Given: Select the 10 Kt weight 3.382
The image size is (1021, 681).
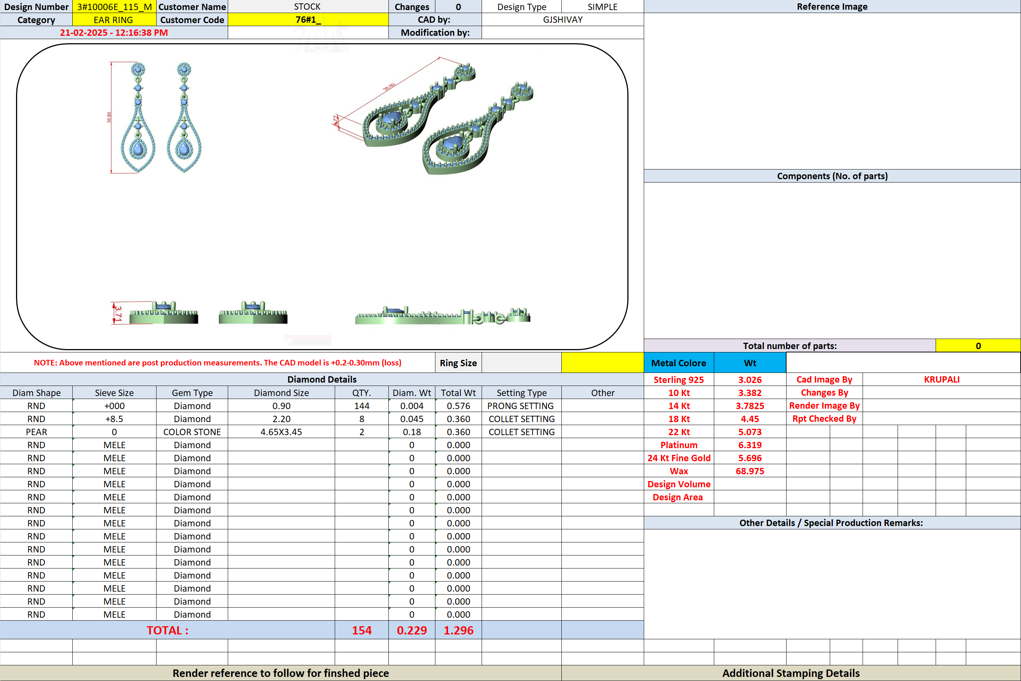Looking at the screenshot, I should 750,393.
